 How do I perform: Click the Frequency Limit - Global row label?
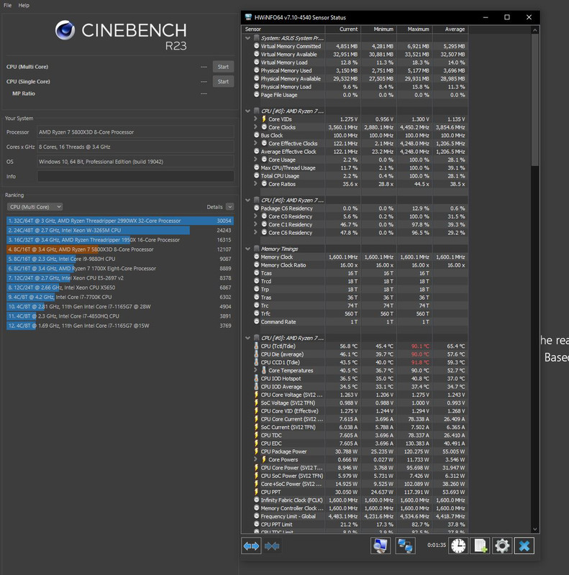point(288,516)
